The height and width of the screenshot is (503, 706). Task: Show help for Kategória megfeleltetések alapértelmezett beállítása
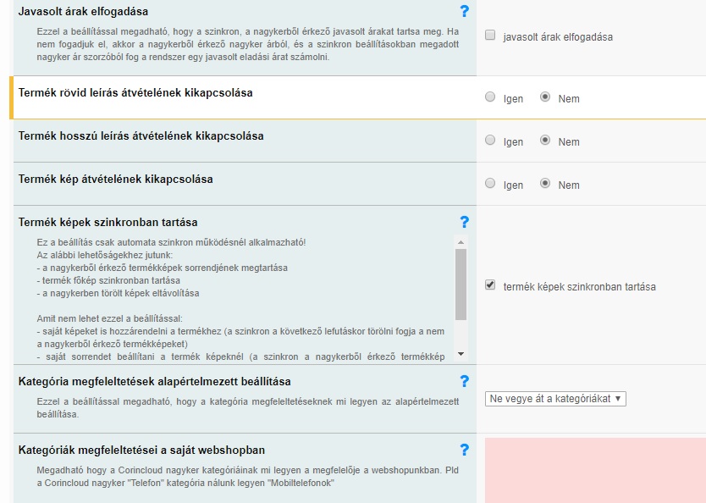[x=464, y=381]
